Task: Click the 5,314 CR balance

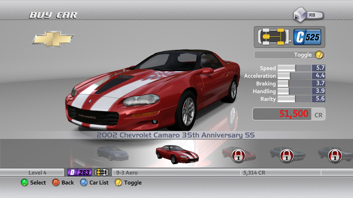Action: pos(254,173)
